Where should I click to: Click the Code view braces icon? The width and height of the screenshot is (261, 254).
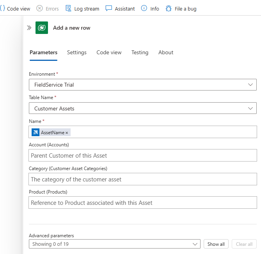(x=2, y=9)
